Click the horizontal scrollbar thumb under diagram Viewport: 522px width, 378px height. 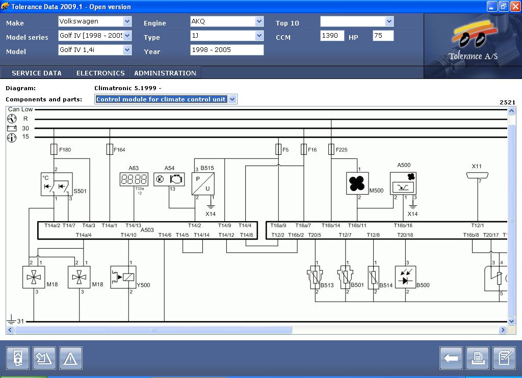(x=153, y=330)
